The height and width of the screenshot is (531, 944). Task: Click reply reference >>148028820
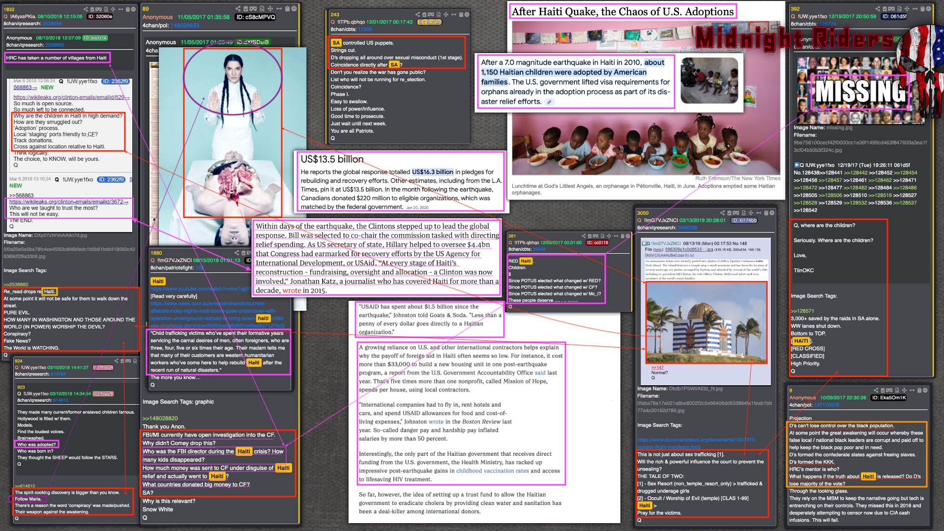click(160, 418)
